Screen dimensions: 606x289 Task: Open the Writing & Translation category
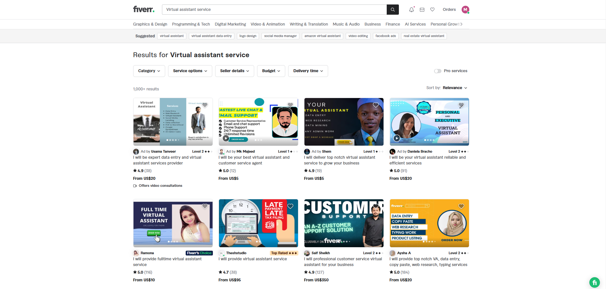coord(309,24)
